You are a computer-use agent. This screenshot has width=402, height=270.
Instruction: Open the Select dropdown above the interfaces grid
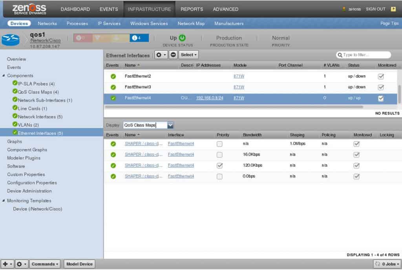pos(188,55)
